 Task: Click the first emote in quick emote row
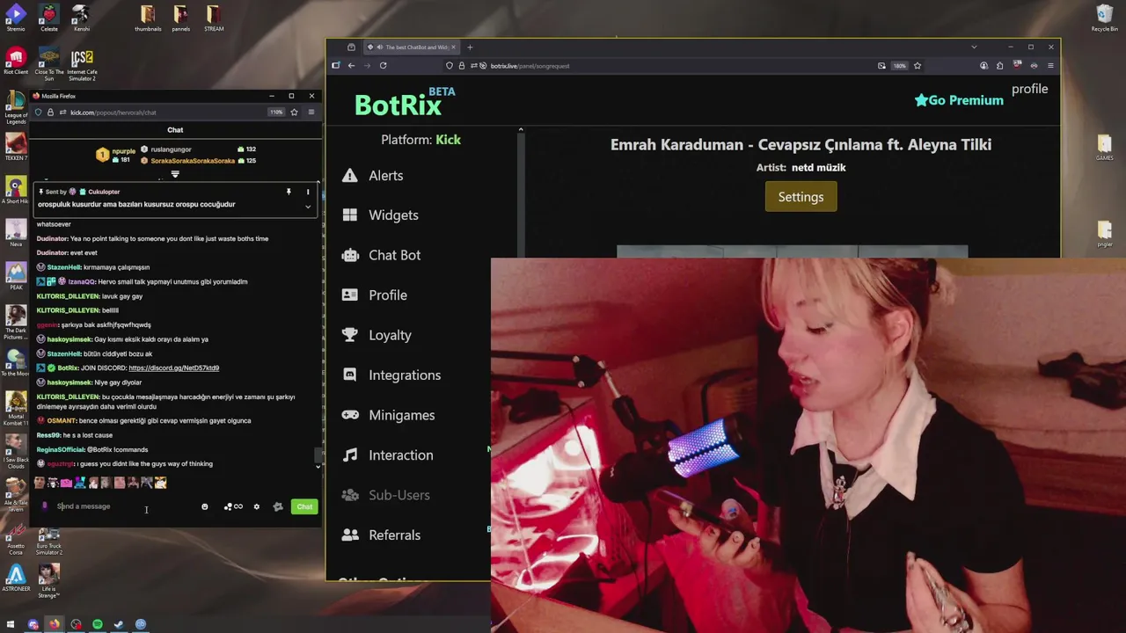40,483
